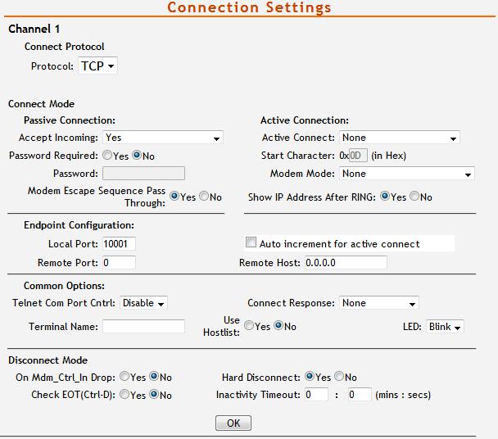498x439 pixels.
Task: Choose No for On Mdm_Ctrl_In Drop
Action: 154,377
